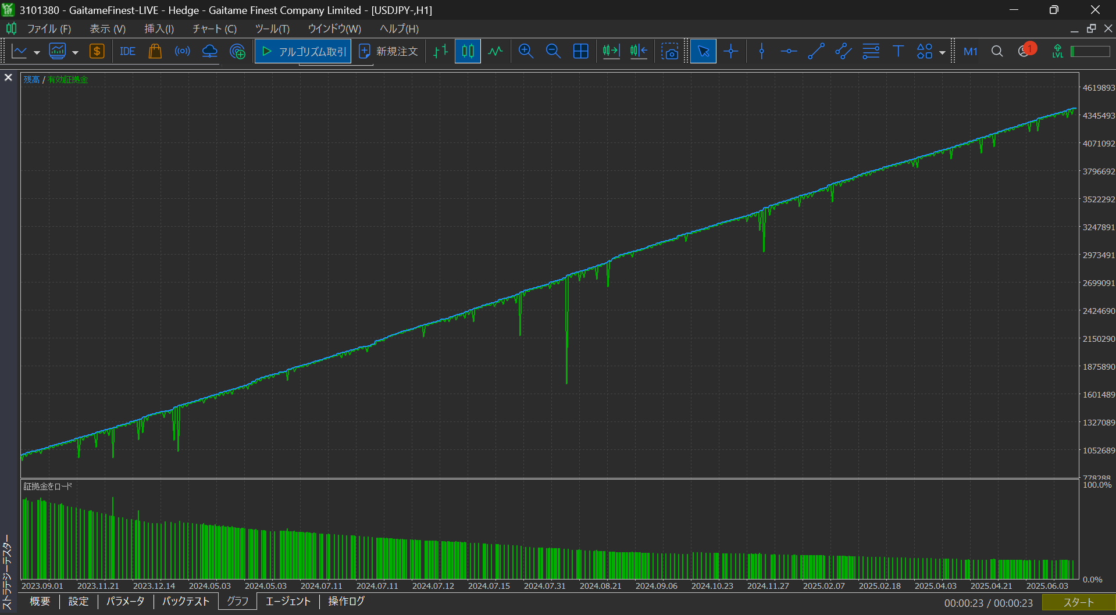
Task: Expand the shapes objects dropdown arrow
Action: (942, 52)
